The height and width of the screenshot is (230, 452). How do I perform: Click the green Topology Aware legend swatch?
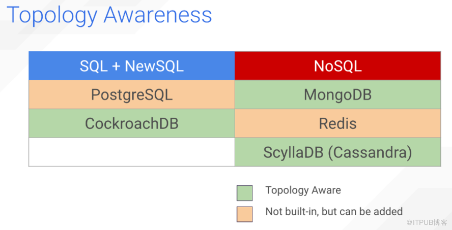pos(244,192)
